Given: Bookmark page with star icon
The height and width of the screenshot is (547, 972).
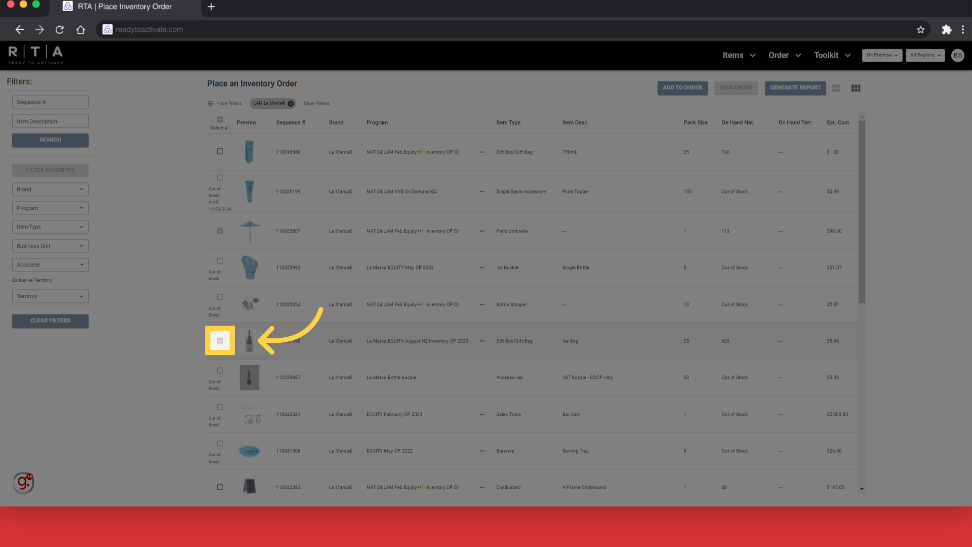Looking at the screenshot, I should [920, 29].
